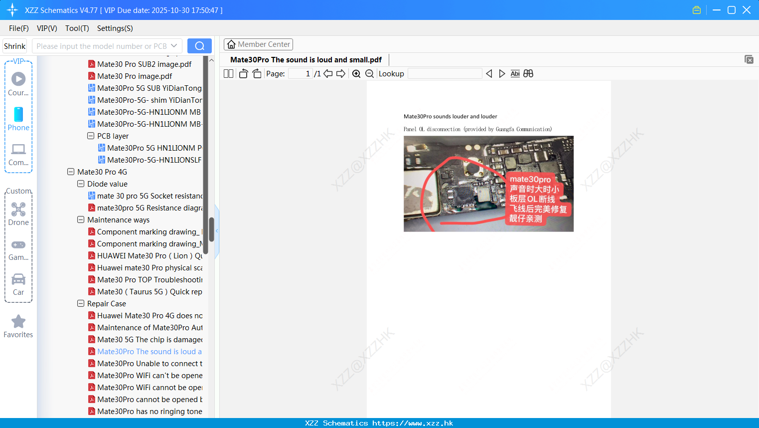The width and height of the screenshot is (759, 428).
Task: Collapse the Diode value folder
Action: click(x=81, y=184)
